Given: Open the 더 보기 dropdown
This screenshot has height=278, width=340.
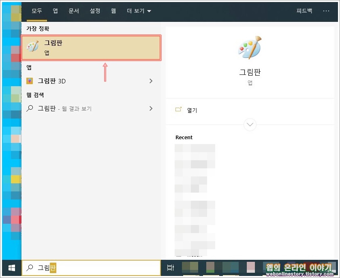Looking at the screenshot, I should point(139,11).
